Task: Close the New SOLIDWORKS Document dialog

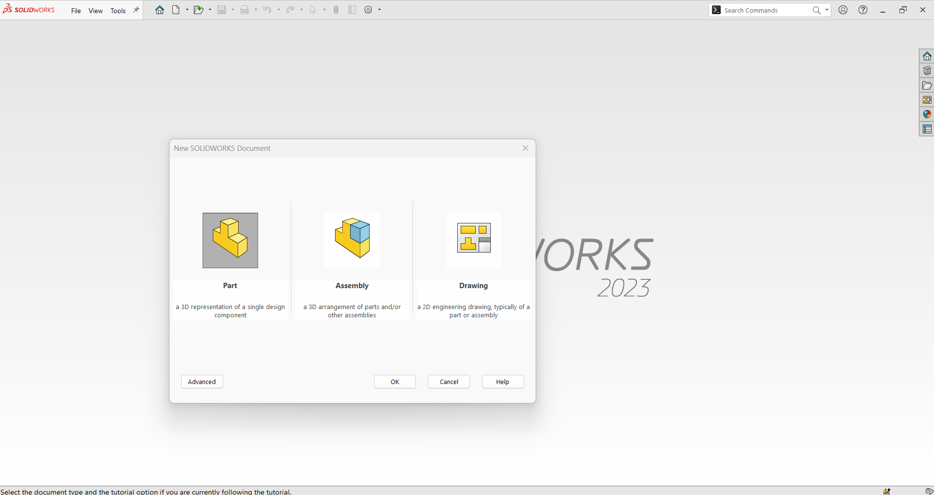Action: [525, 148]
